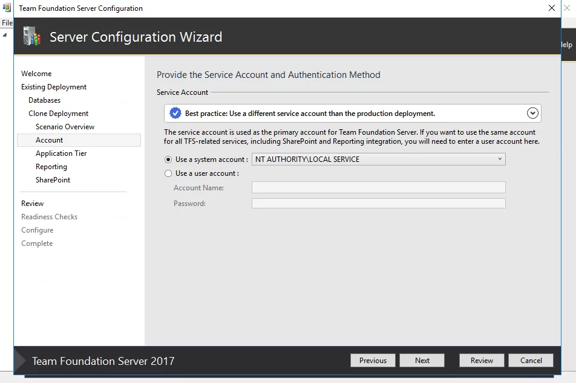Image resolution: width=576 pixels, height=383 pixels.
Task: Open the Scenario Overview page
Action: tap(65, 127)
